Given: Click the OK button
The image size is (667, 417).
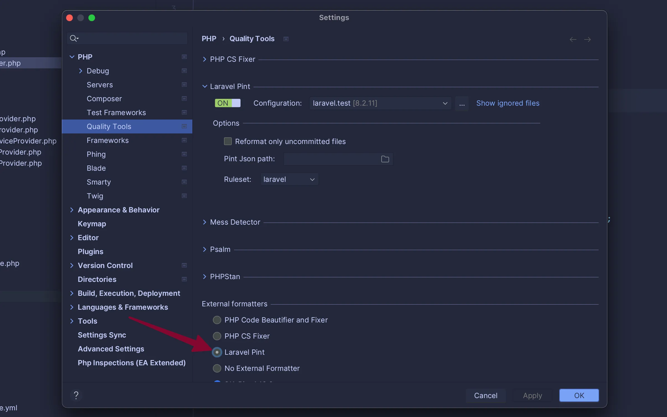Looking at the screenshot, I should click(x=579, y=395).
